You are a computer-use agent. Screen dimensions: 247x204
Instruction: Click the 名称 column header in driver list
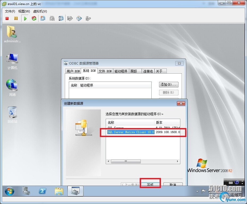(x=130, y=122)
